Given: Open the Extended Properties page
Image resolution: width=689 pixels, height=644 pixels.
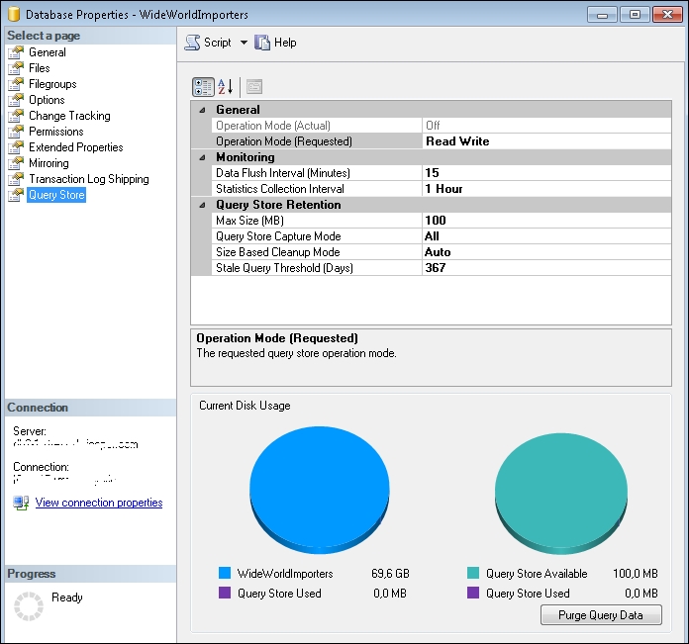Looking at the screenshot, I should (76, 147).
